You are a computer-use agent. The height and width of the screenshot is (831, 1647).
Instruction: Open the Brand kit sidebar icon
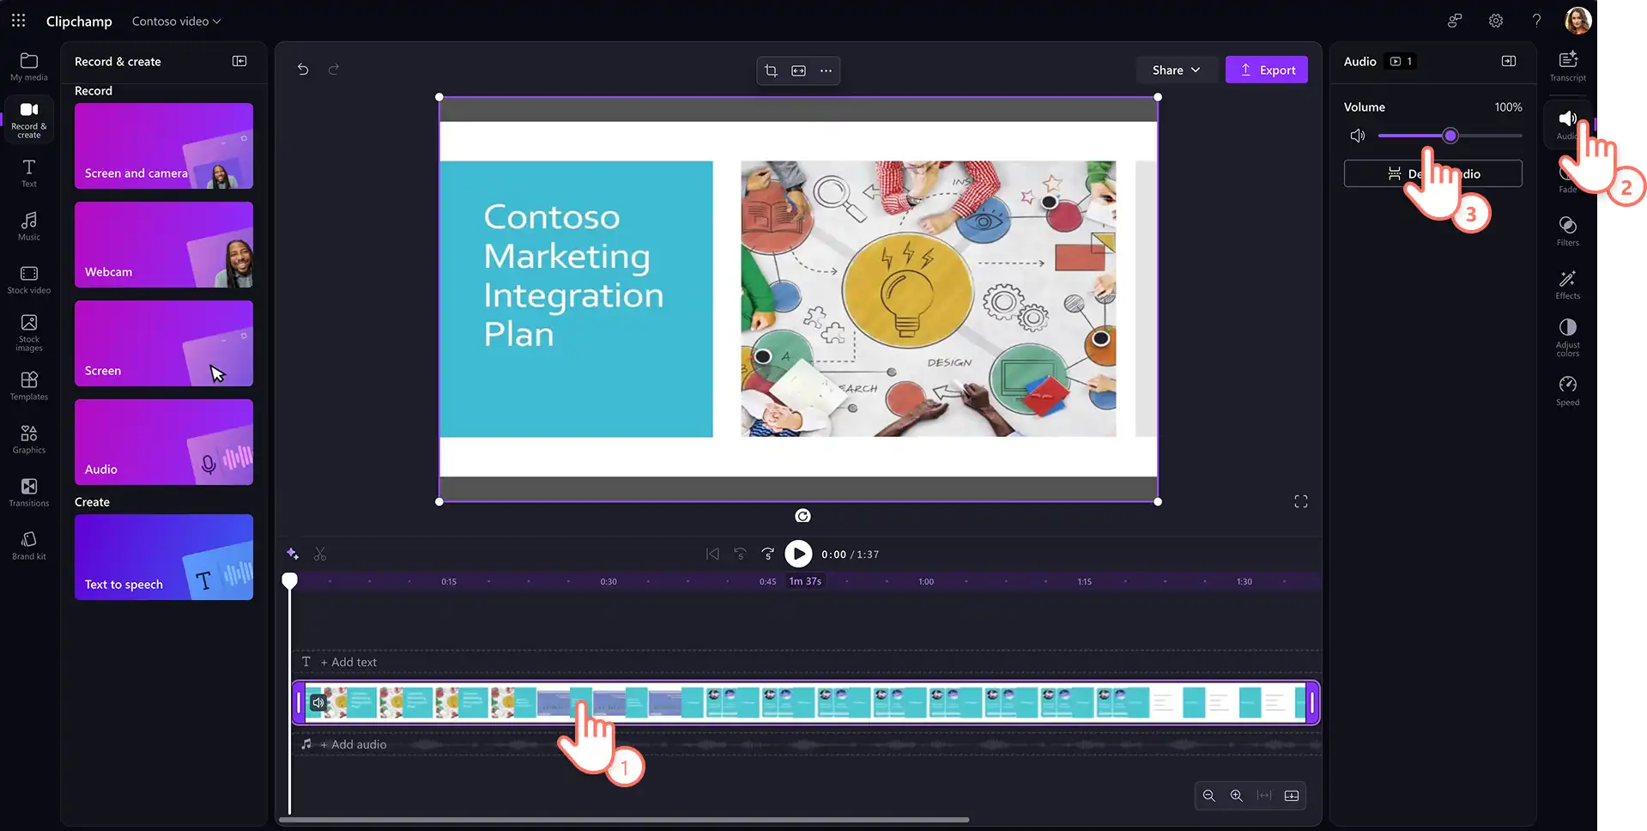[x=28, y=545]
